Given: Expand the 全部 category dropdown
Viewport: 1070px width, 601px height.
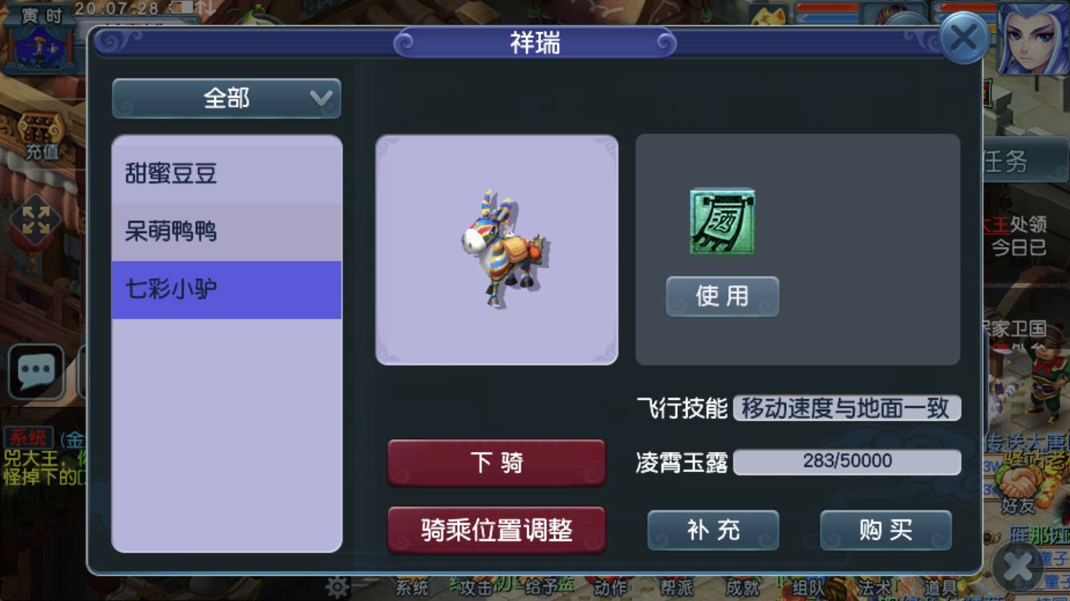Looking at the screenshot, I should (x=227, y=99).
